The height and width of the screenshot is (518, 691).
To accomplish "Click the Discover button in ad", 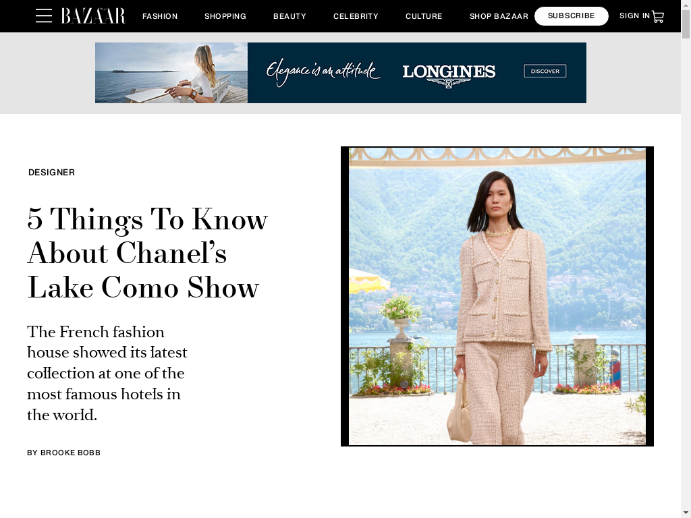I will point(545,71).
